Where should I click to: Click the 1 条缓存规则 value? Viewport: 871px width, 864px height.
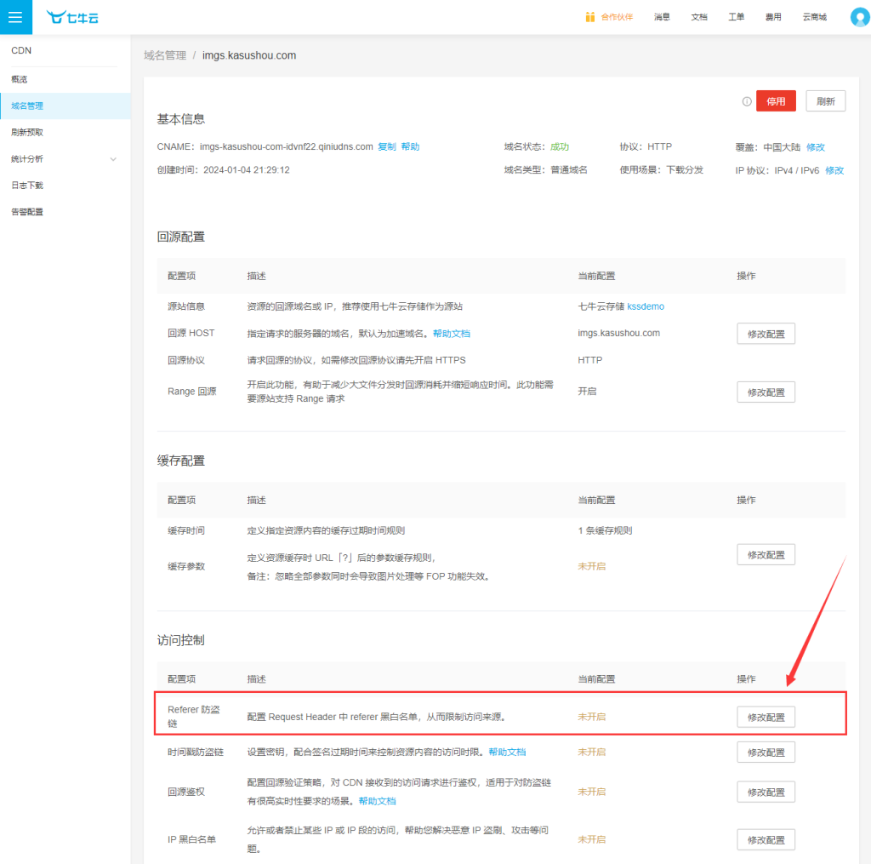[605, 530]
